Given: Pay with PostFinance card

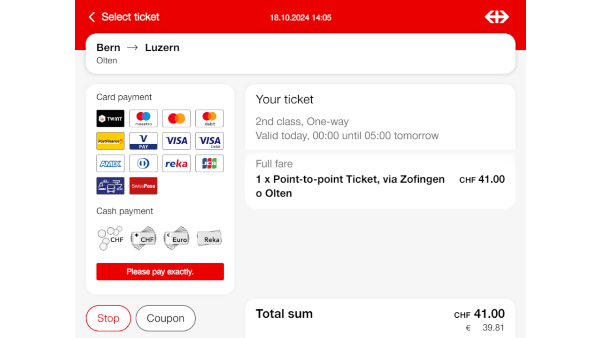Looking at the screenshot, I should 110,141.
